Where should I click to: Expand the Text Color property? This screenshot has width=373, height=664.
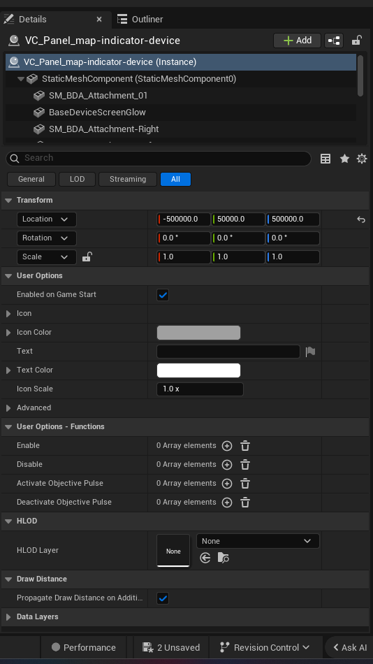pos(8,370)
